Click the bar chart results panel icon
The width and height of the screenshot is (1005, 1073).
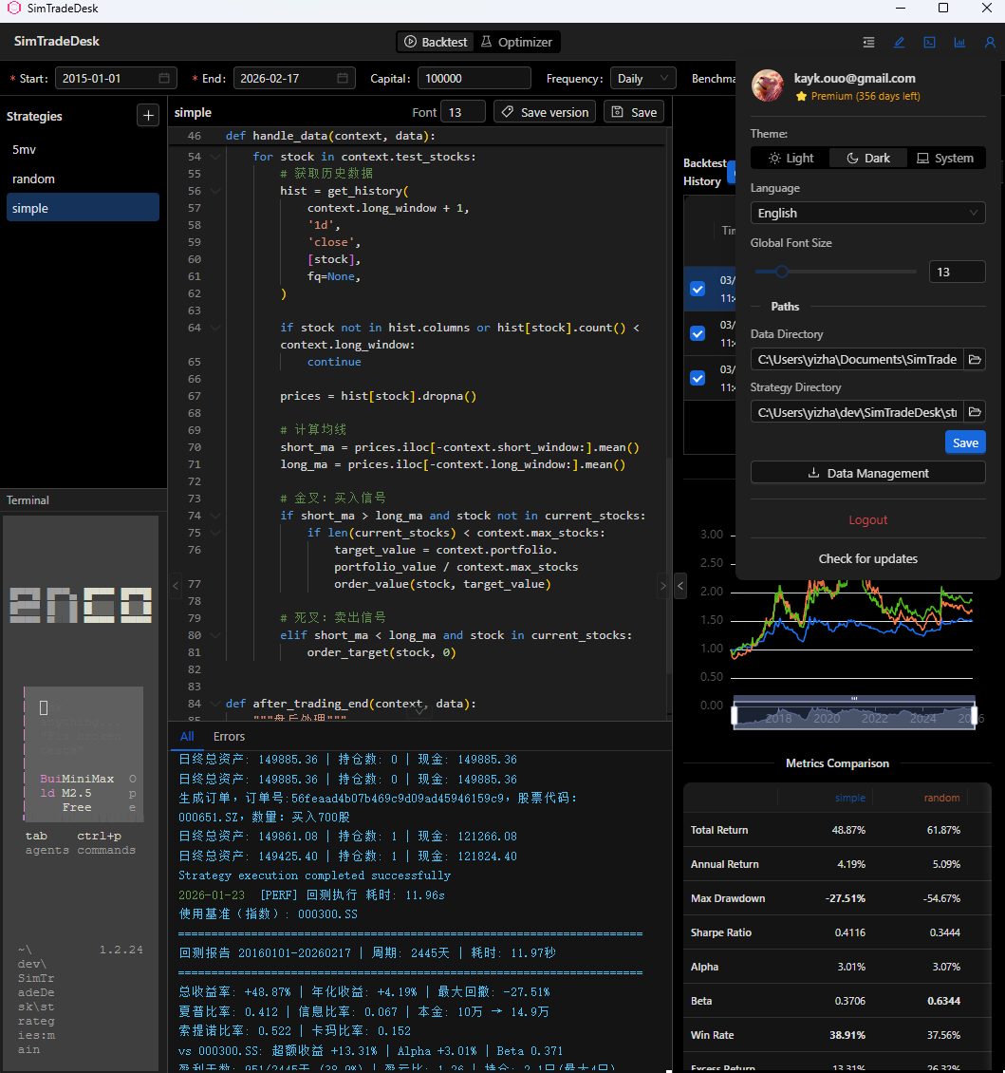pyautogui.click(x=959, y=42)
